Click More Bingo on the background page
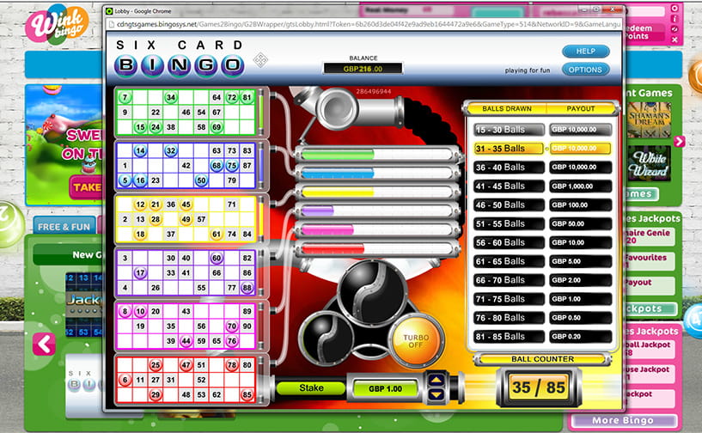Image resolution: width=702 pixels, height=433 pixels. 622,420
